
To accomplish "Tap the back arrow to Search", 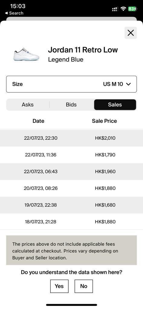I will coord(6,13).
